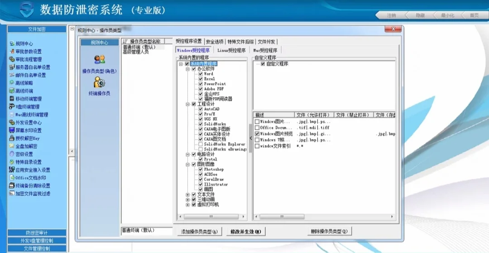The width and height of the screenshot is (489, 253).
Task: Open 应用安全接入设置 icon
Action: pyautogui.click(x=12, y=169)
